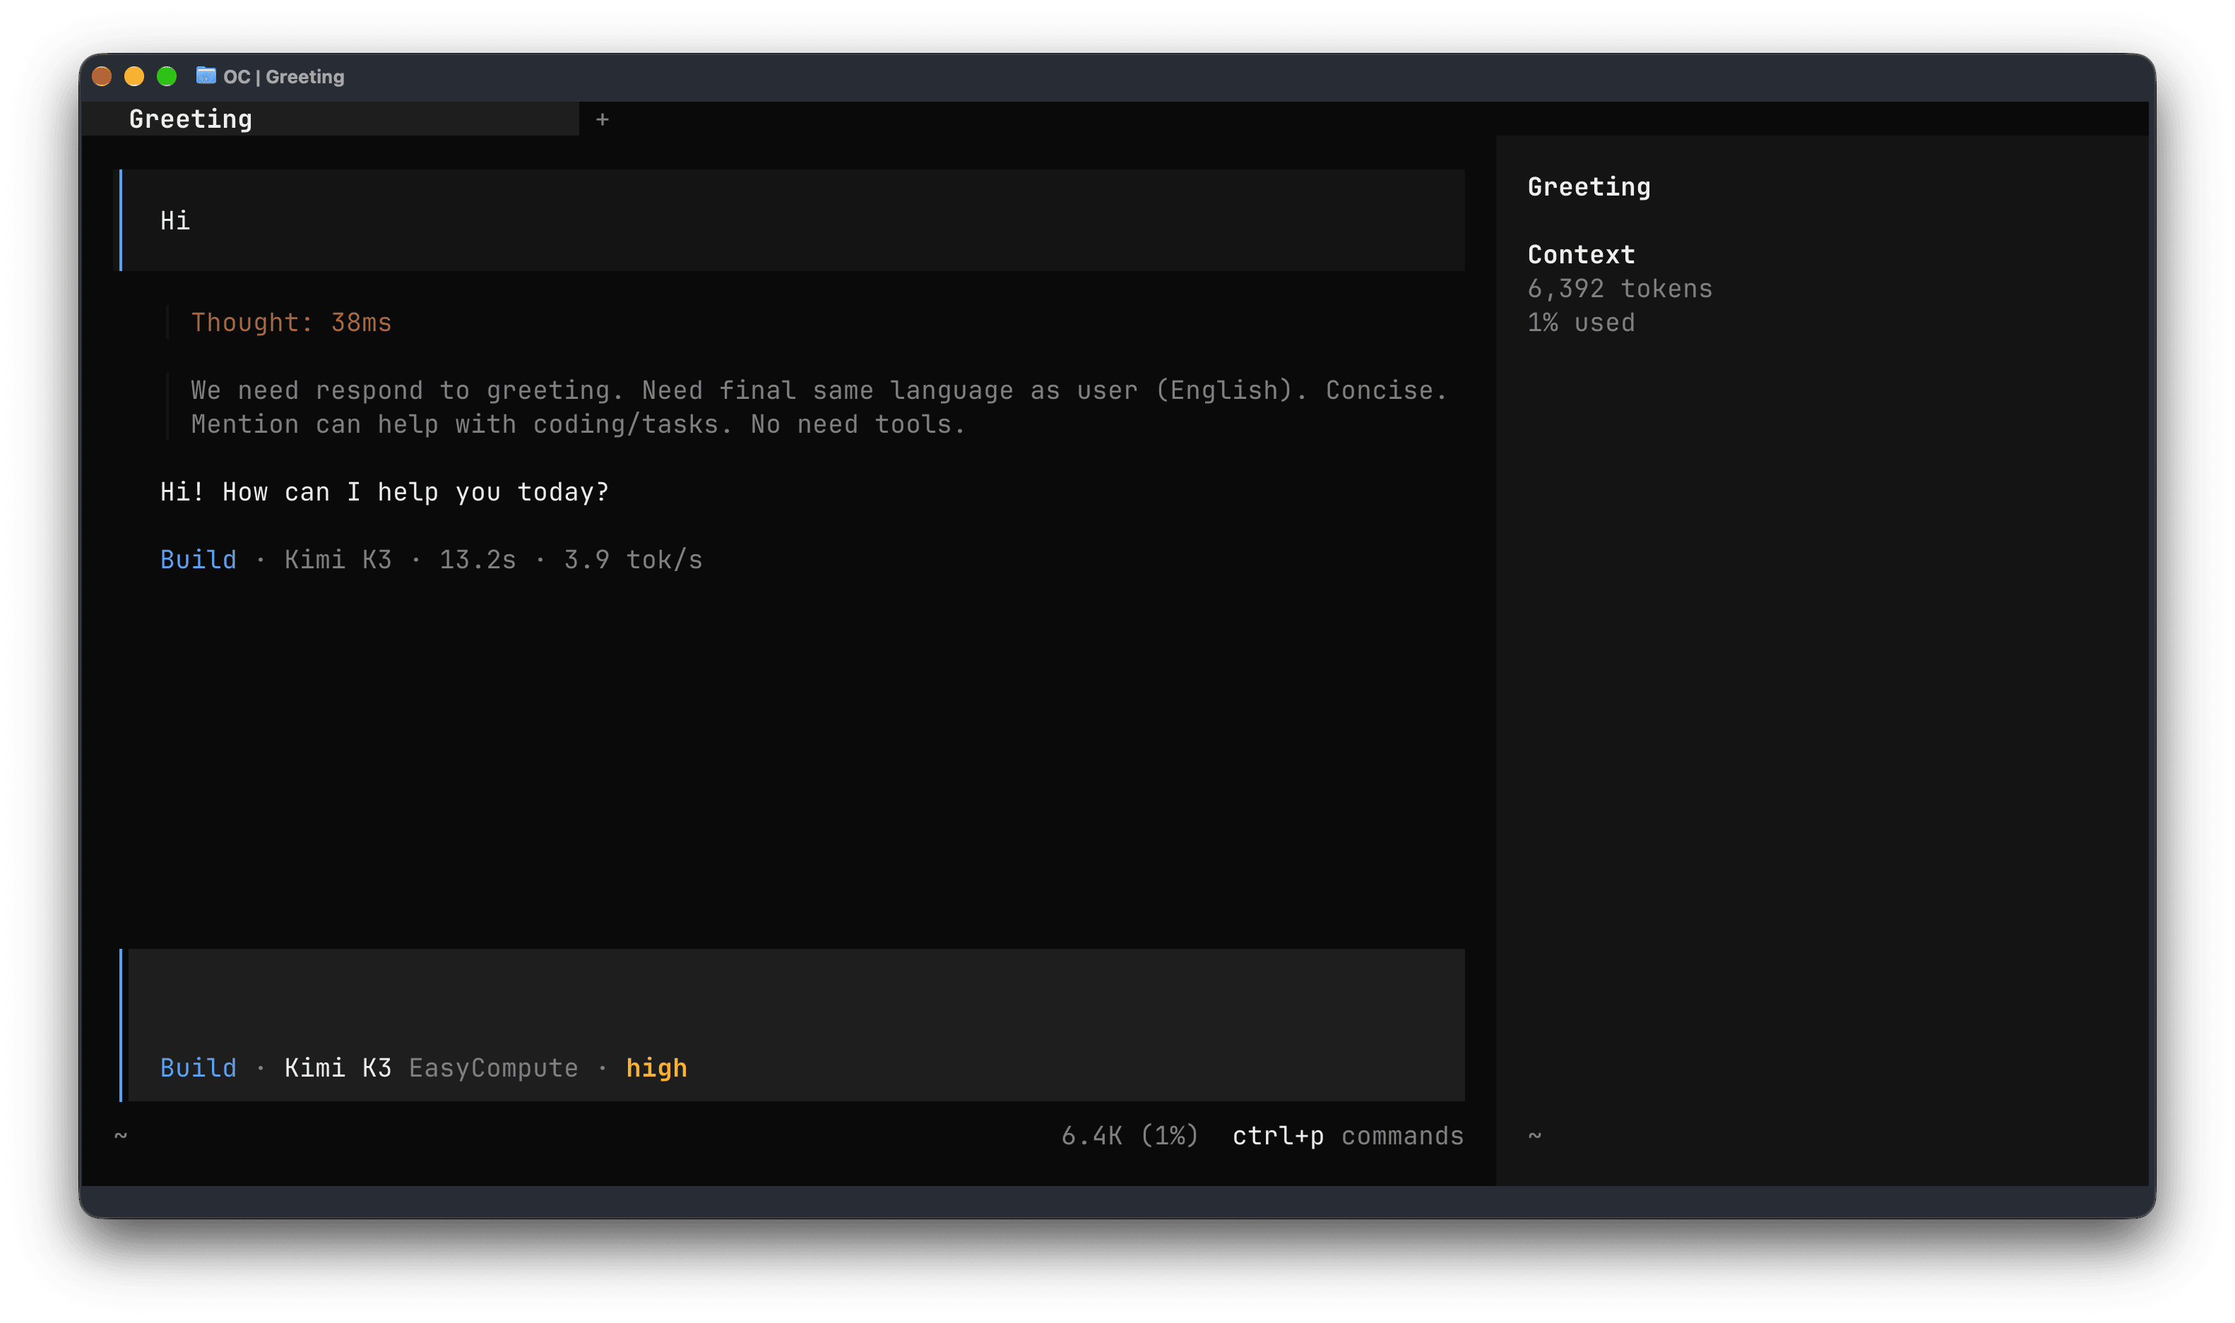The width and height of the screenshot is (2235, 1323).
Task: Change the 'EasyCompute' provider label
Action: 493,1067
